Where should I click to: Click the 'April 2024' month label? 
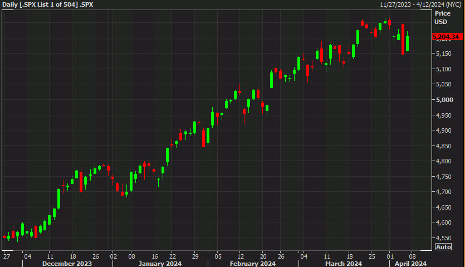click(x=410, y=264)
